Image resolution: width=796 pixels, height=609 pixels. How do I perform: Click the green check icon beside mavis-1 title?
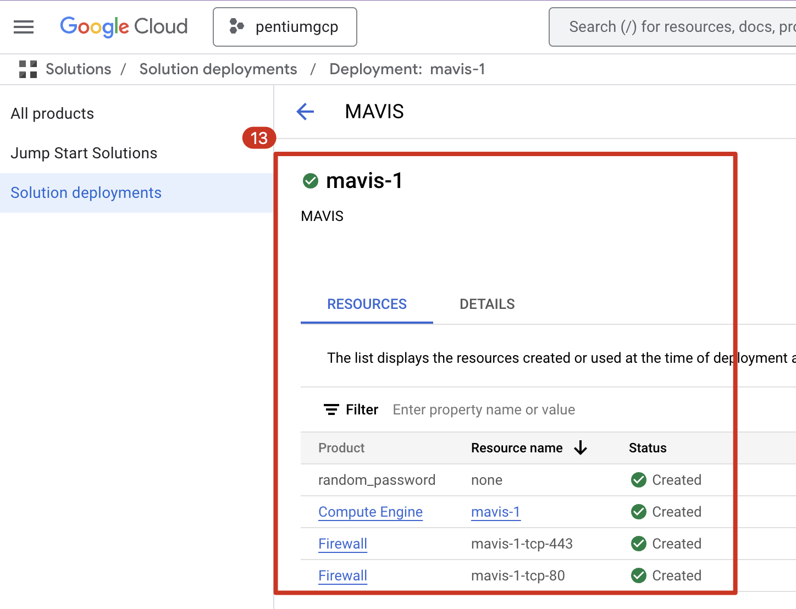point(311,181)
